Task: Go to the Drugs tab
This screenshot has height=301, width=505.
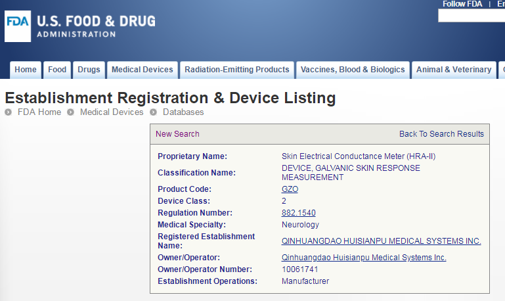Action: click(89, 70)
